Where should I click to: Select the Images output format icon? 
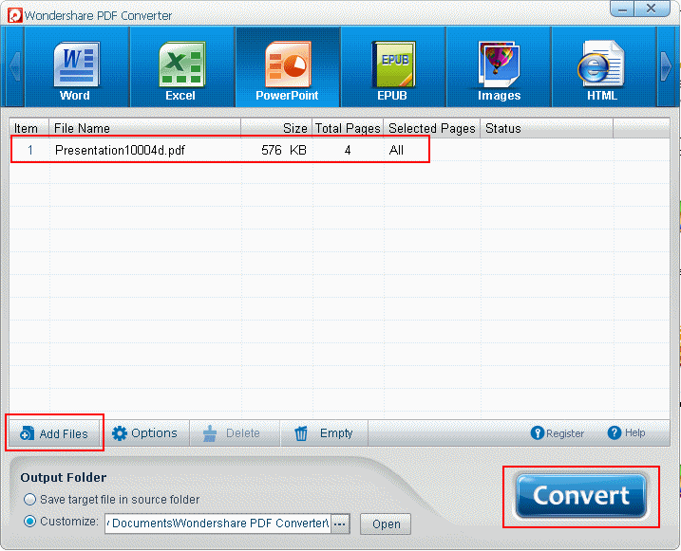pos(499,67)
